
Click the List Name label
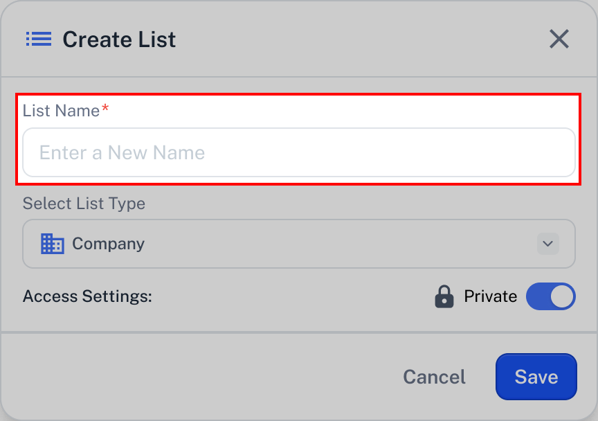point(61,111)
